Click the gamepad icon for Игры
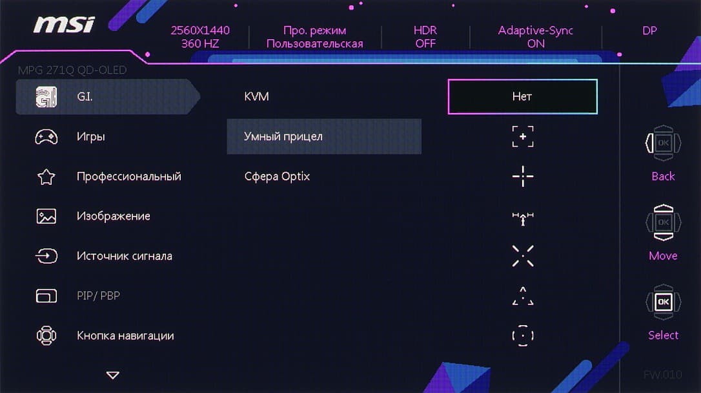701x393 pixels. pyautogui.click(x=46, y=136)
